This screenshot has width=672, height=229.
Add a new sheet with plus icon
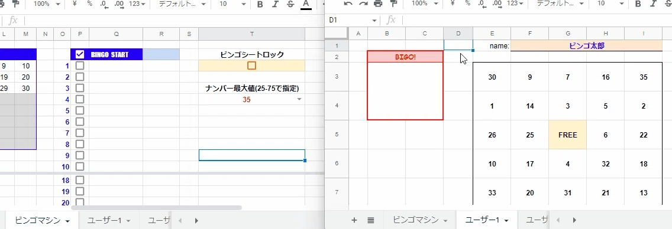click(x=354, y=220)
